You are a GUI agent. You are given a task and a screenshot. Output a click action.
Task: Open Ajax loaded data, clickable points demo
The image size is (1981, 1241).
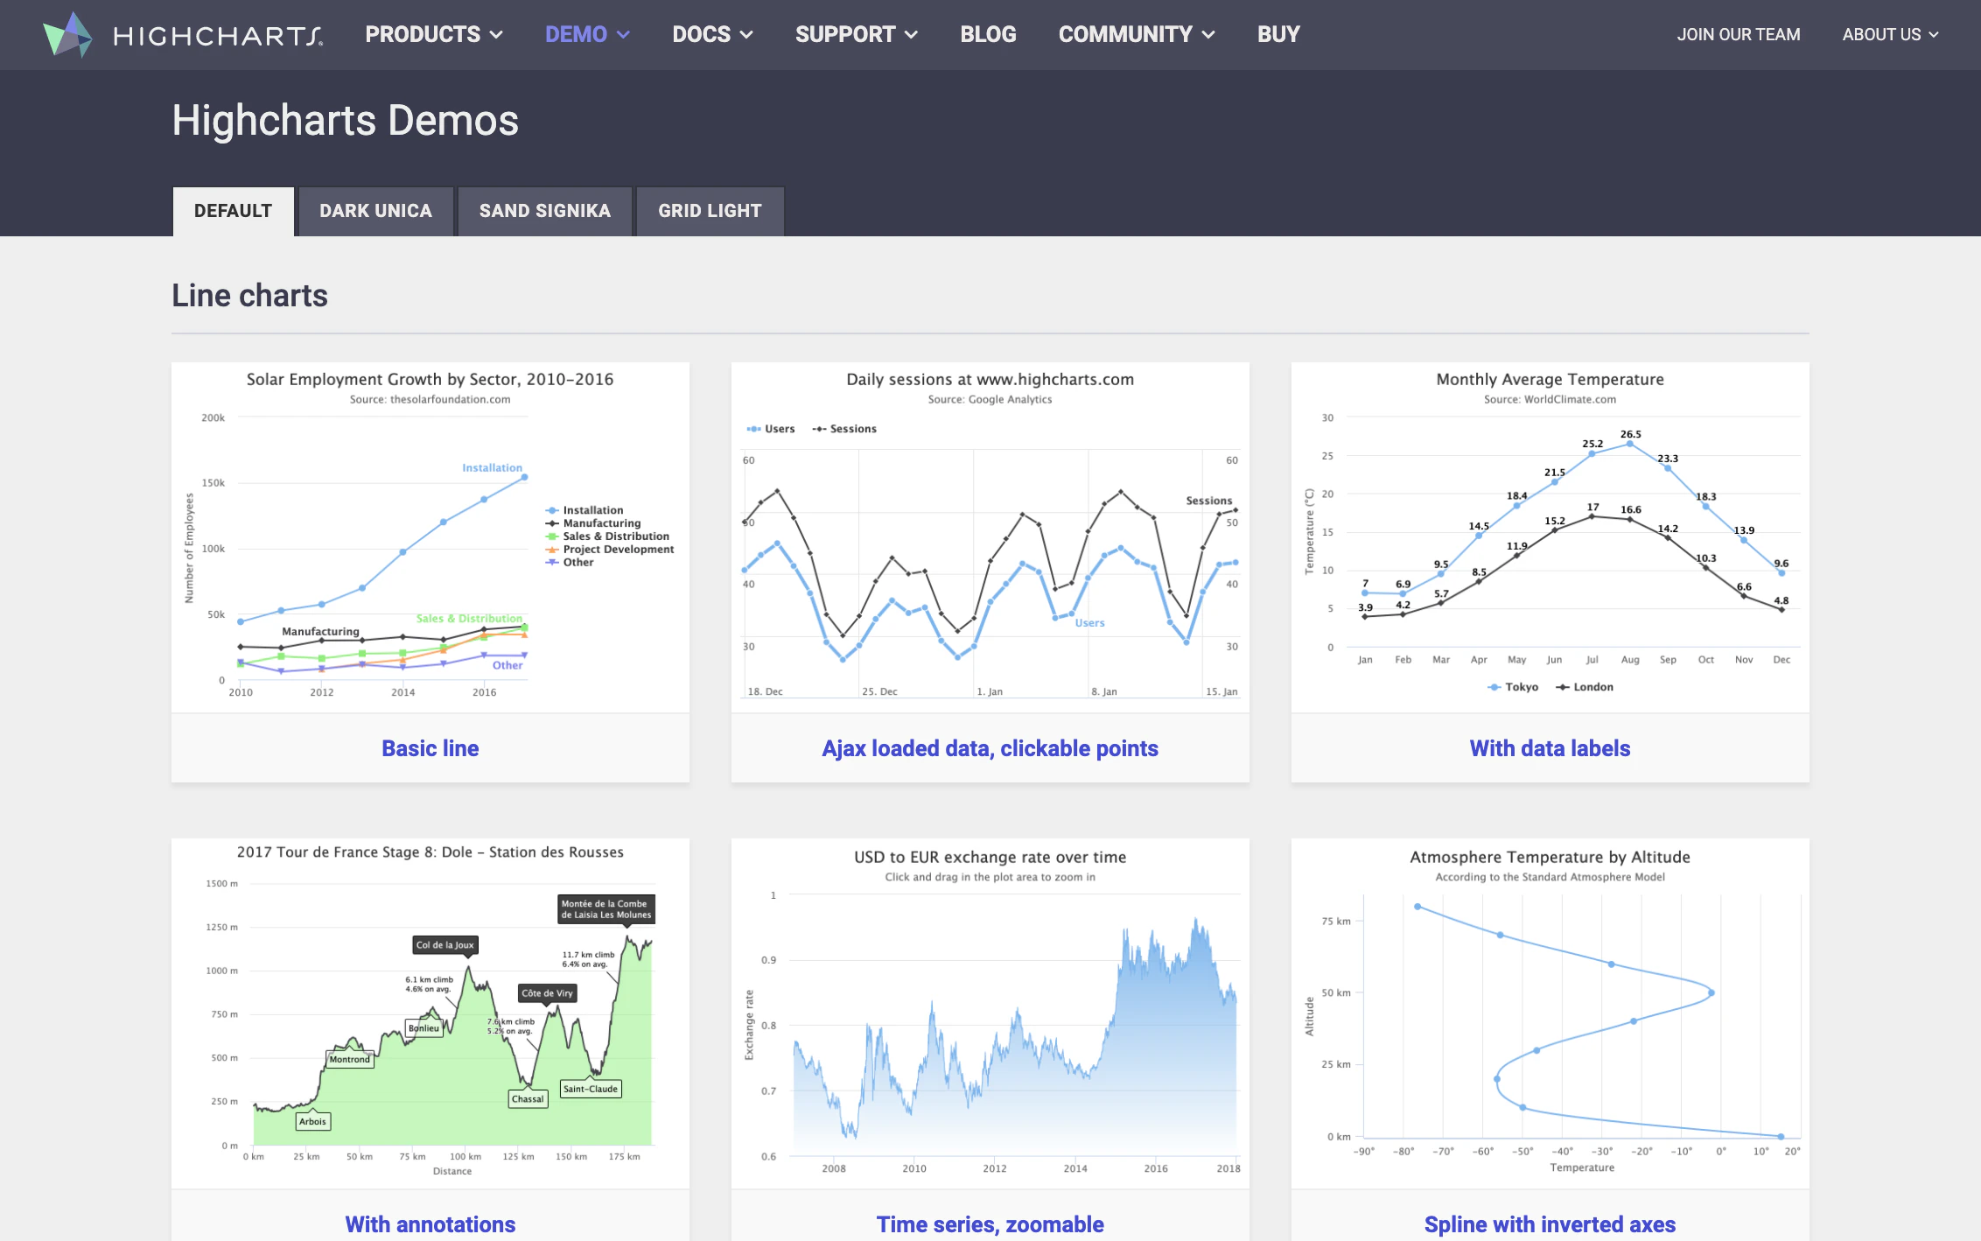tap(990, 748)
